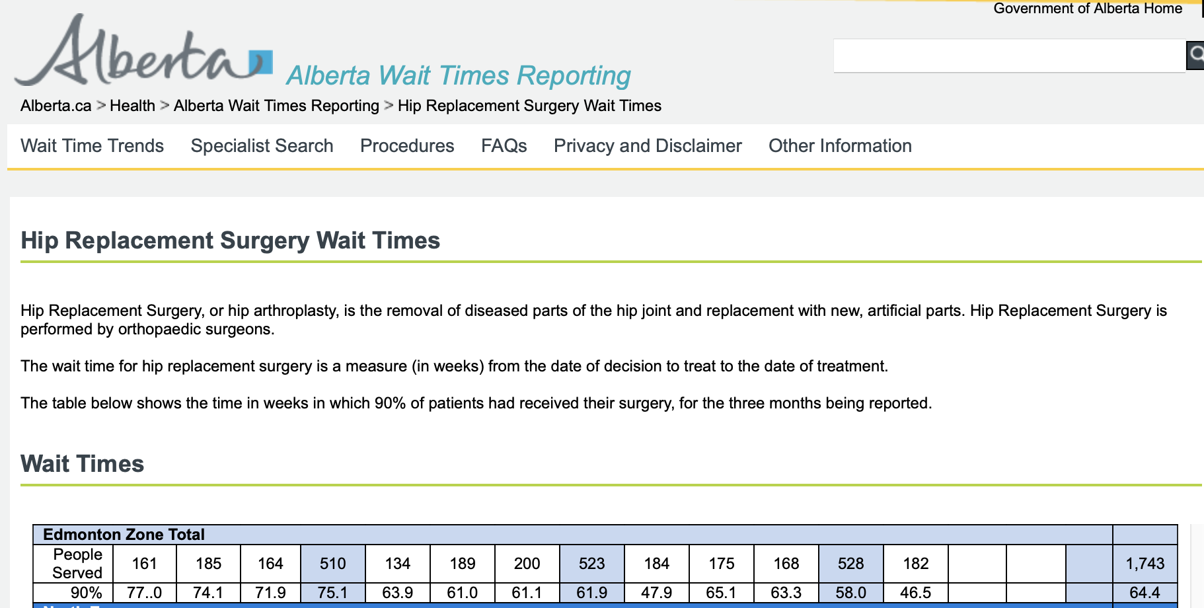Click Hip Replacement Surgery Wait Times breadcrumb

(x=529, y=106)
